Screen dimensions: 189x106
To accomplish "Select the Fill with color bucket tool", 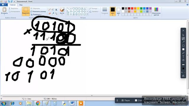I will 53,10.
